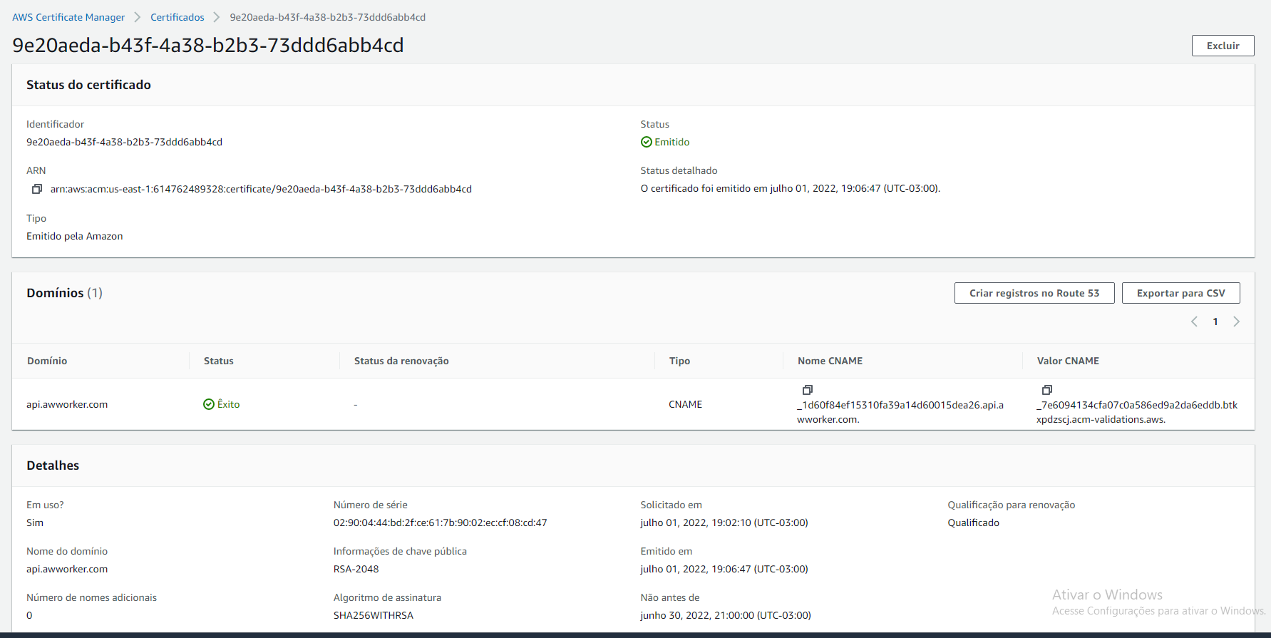Click Valor CNAME column header
The image size is (1271, 638).
(1068, 361)
